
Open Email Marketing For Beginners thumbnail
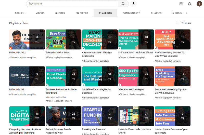click(x=173, y=76)
